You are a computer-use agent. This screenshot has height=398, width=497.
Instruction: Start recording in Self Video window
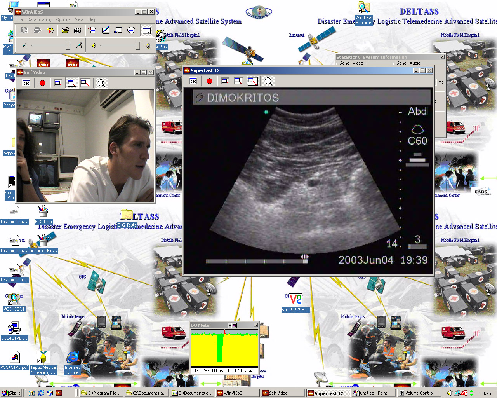coord(42,83)
